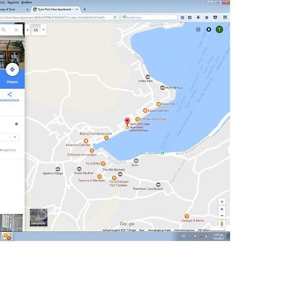Click the Symi camera landmark marker
This screenshot has width=298, height=298.
136,161
